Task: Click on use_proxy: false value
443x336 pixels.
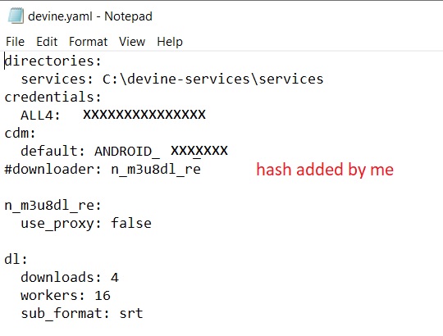Action: [131, 223]
